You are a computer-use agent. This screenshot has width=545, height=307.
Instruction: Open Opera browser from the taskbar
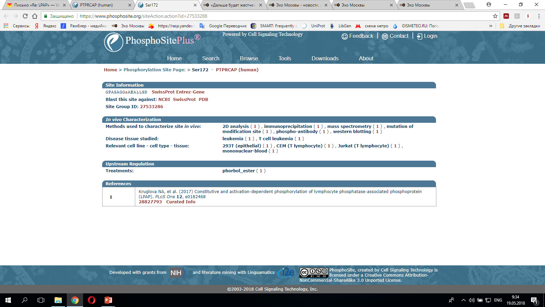click(x=91, y=300)
